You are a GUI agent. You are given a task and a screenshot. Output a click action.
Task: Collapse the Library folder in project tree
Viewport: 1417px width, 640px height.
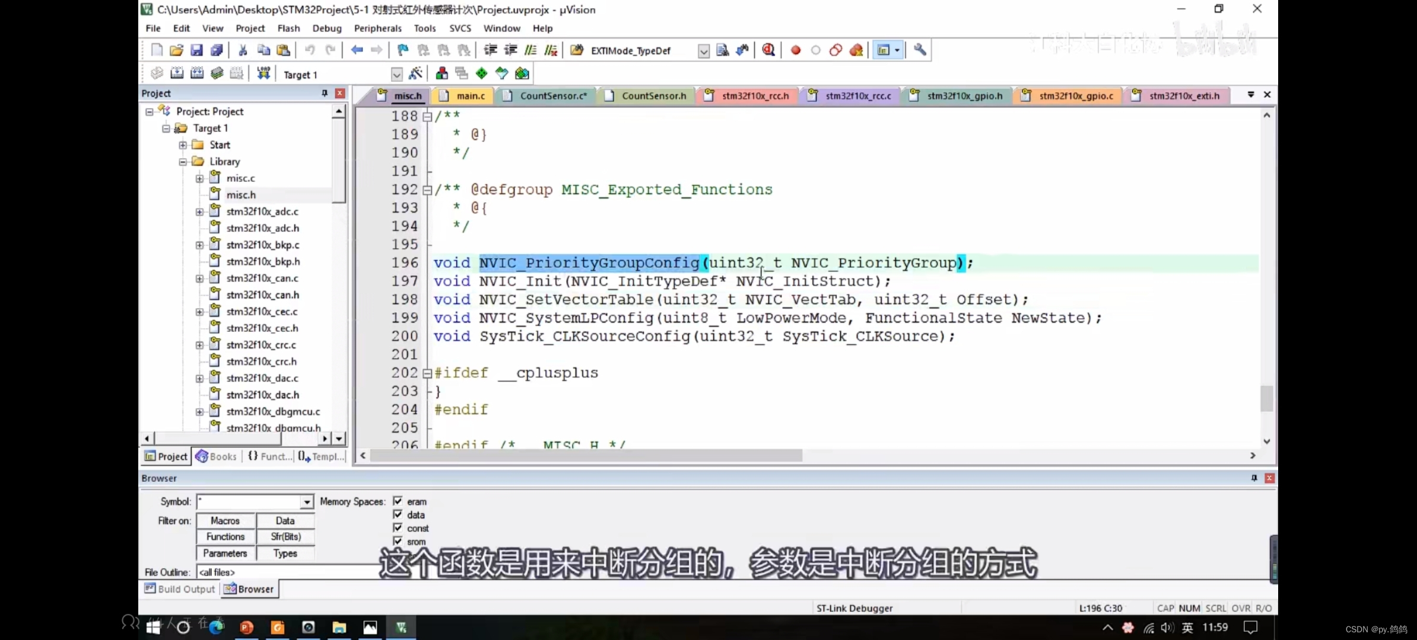(x=183, y=162)
